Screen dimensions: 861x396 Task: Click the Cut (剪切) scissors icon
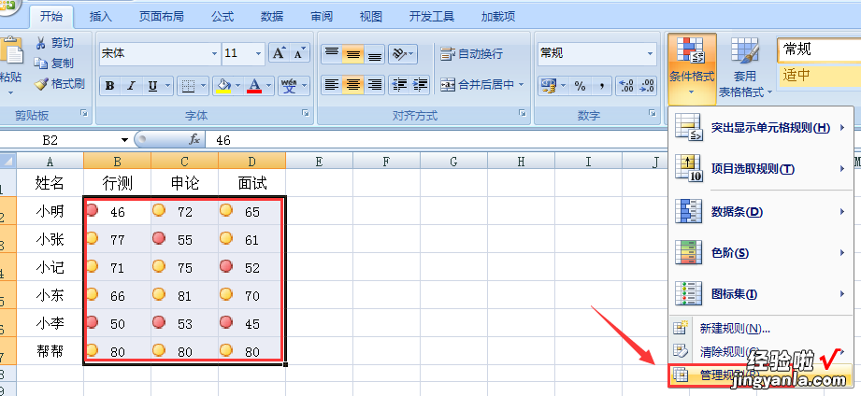40,43
